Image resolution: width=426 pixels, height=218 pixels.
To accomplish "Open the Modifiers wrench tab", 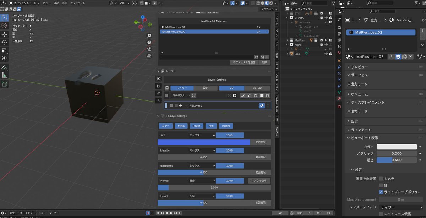I will tap(339, 67).
